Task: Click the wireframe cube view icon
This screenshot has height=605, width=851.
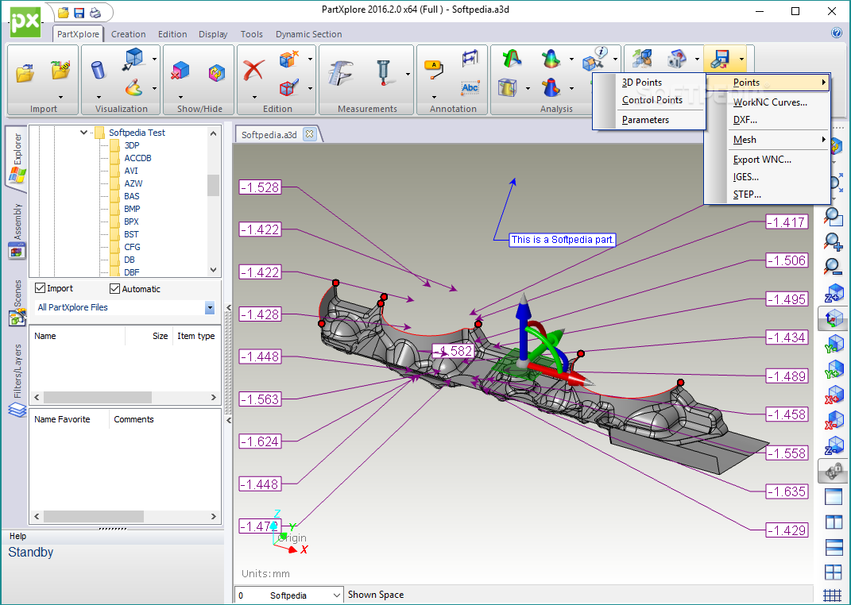Action: (x=133, y=59)
